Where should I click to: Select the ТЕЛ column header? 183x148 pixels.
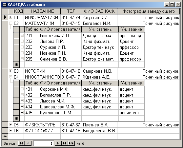click(71, 11)
